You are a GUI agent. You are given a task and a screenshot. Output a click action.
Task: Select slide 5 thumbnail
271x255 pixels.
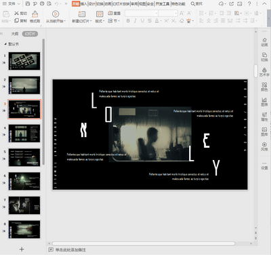(x=24, y=157)
